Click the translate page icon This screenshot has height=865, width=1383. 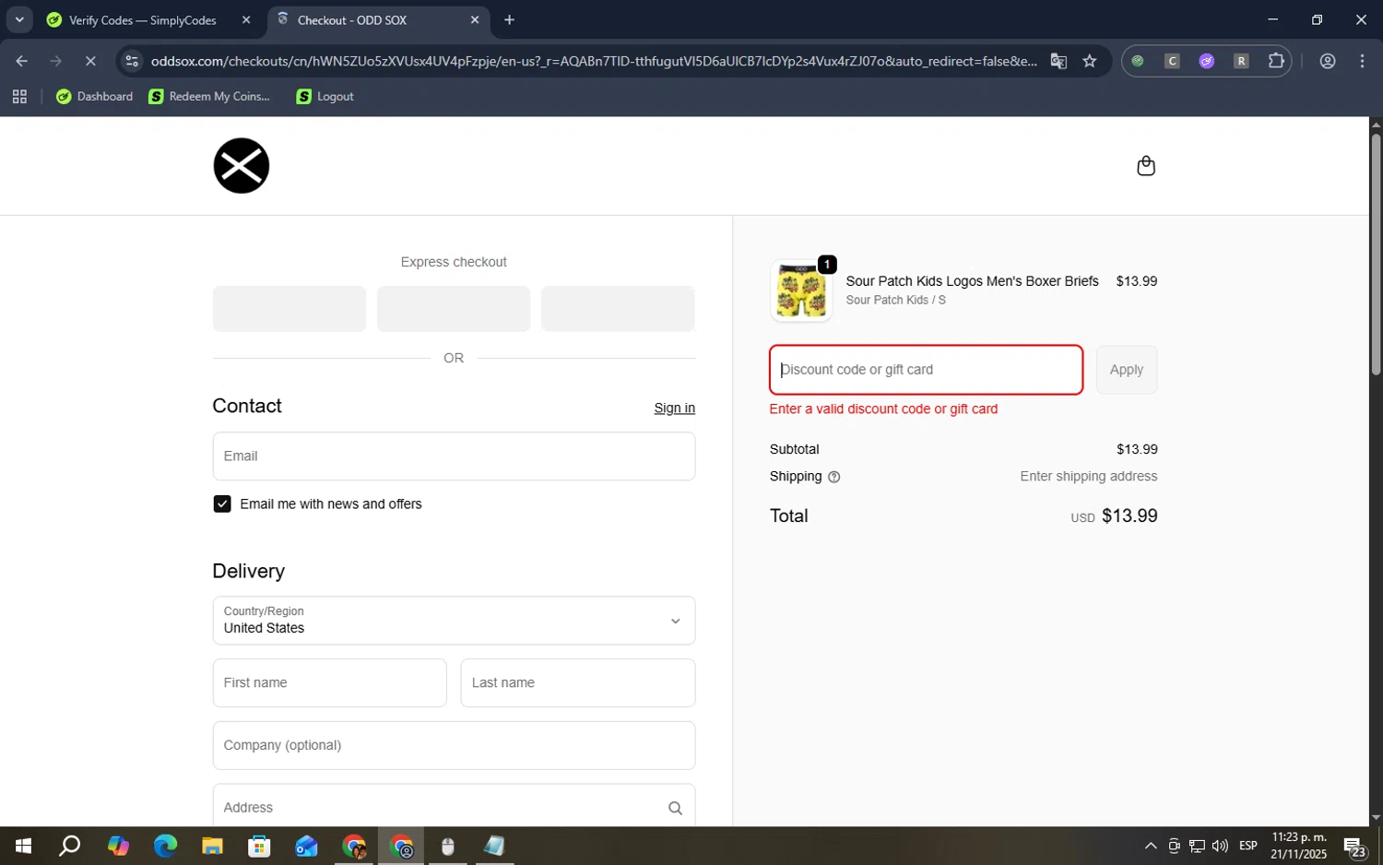point(1058,61)
